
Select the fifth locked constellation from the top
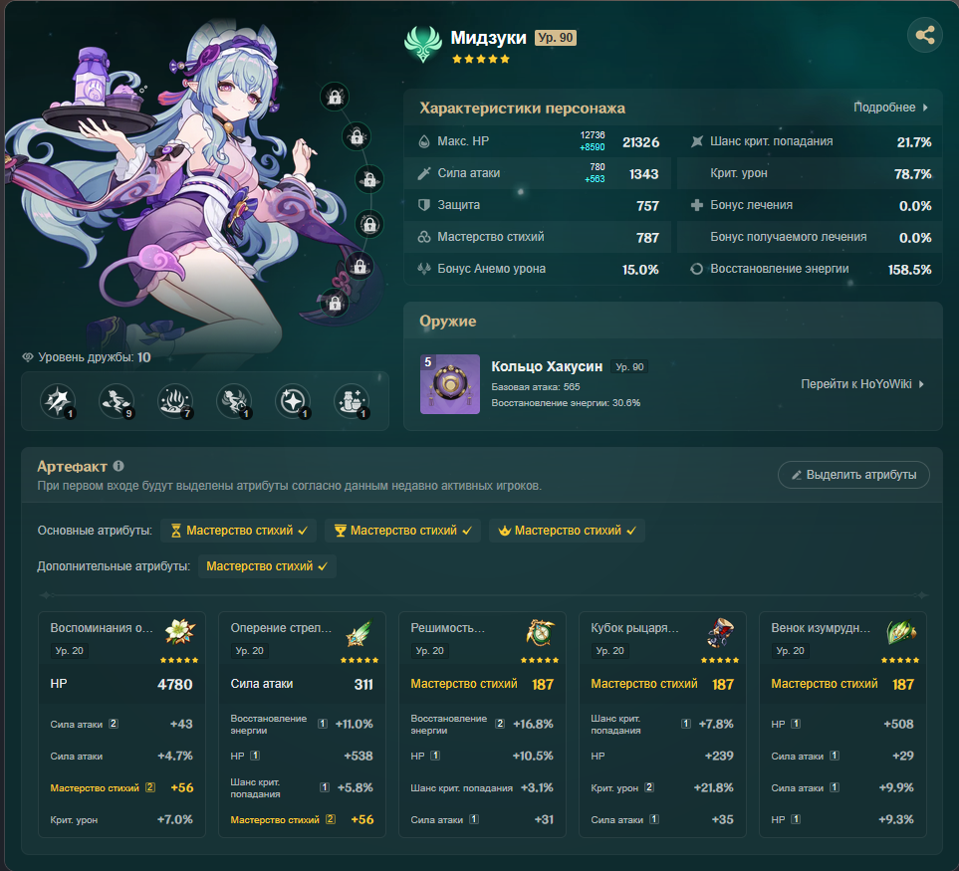click(x=360, y=267)
